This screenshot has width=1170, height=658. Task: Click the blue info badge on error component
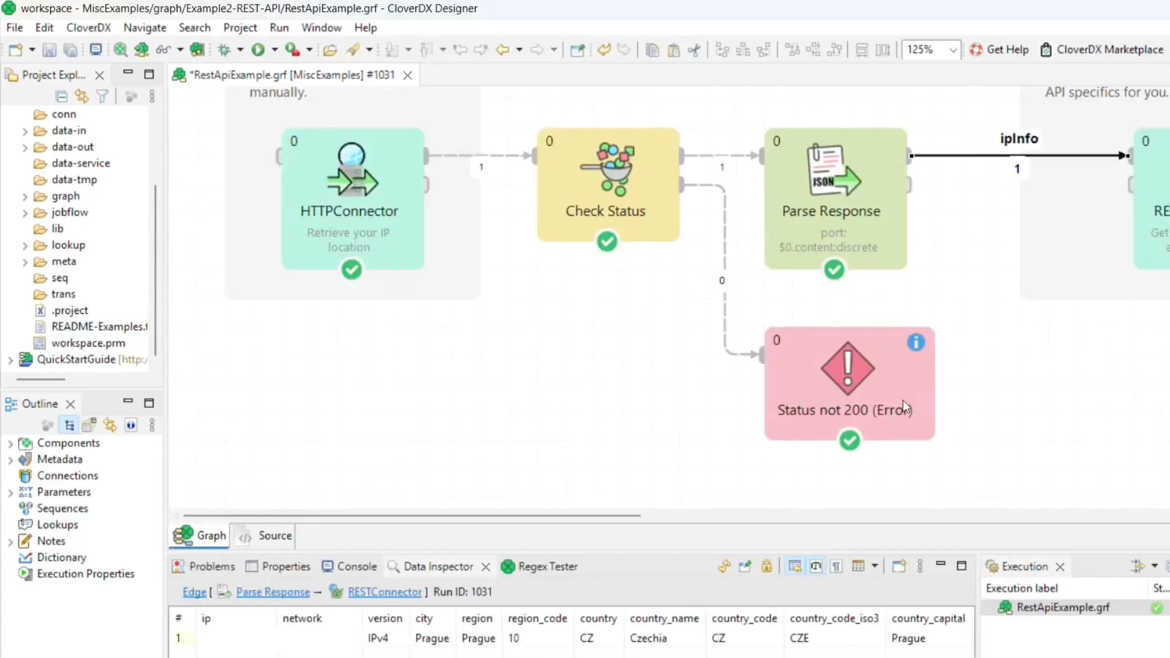point(916,342)
